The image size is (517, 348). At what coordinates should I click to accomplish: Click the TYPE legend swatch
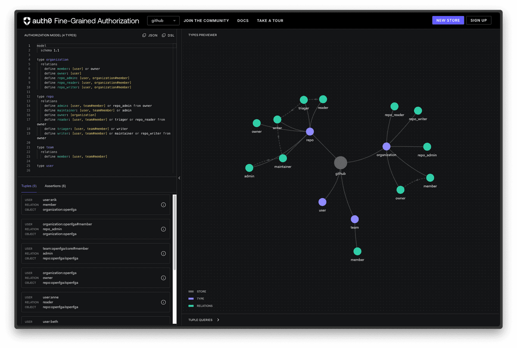pyautogui.click(x=191, y=298)
